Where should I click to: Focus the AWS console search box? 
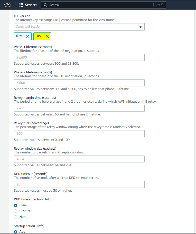pos(103,5)
